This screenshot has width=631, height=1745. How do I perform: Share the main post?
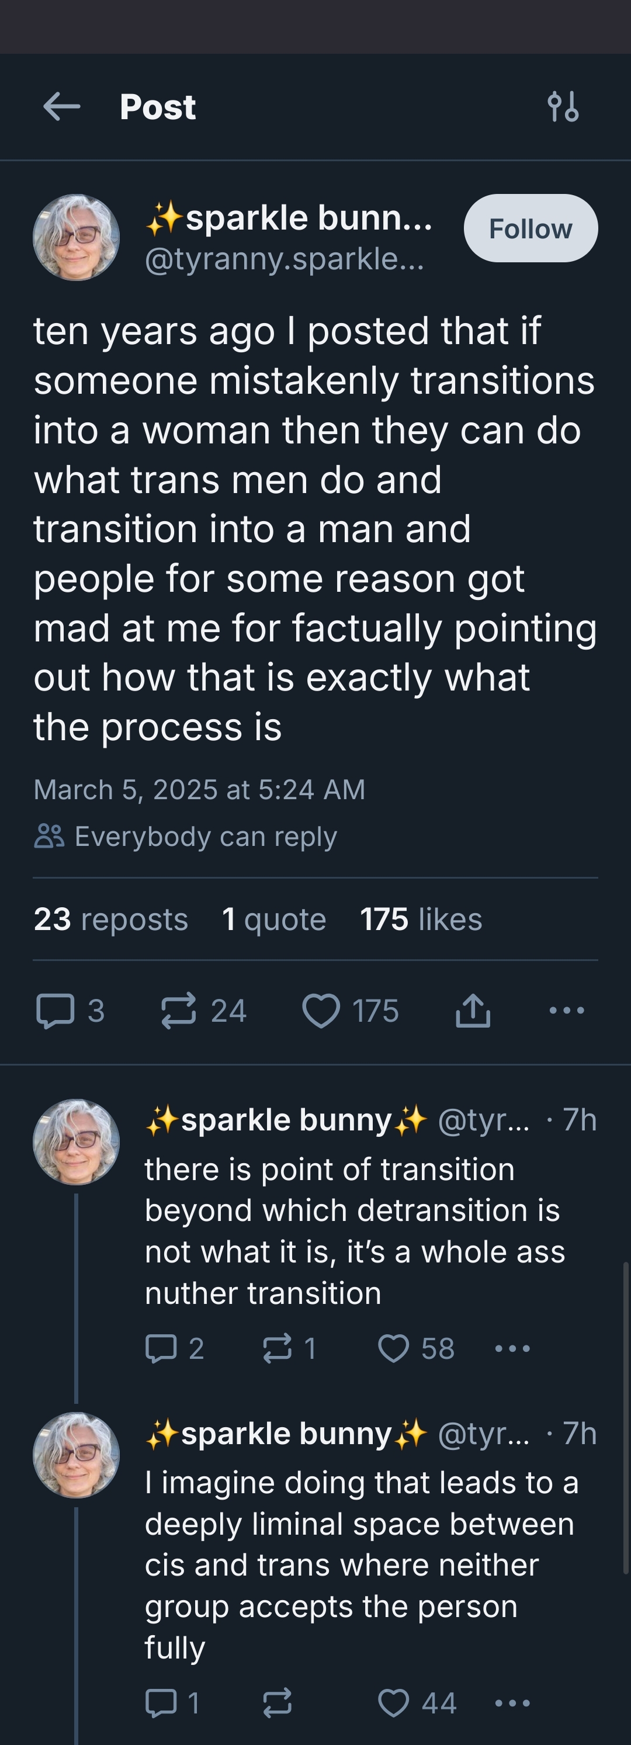click(x=473, y=1011)
